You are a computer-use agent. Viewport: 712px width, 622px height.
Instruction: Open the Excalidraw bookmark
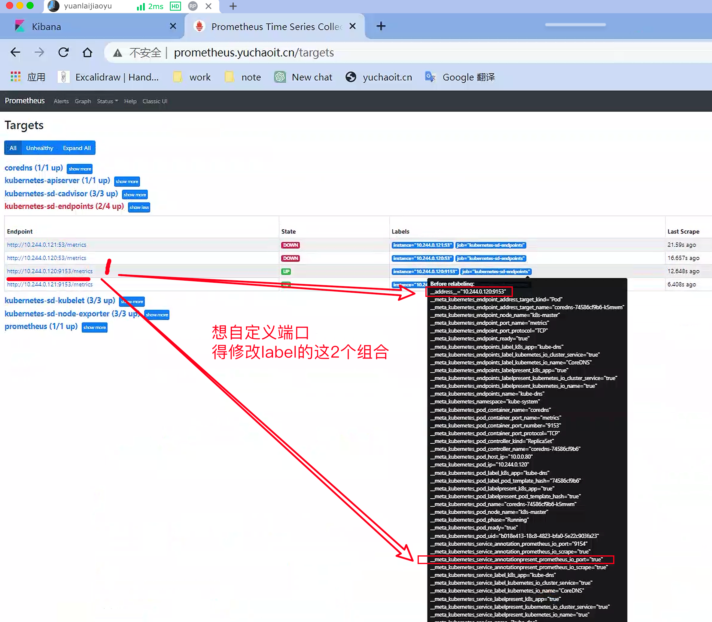pos(108,77)
